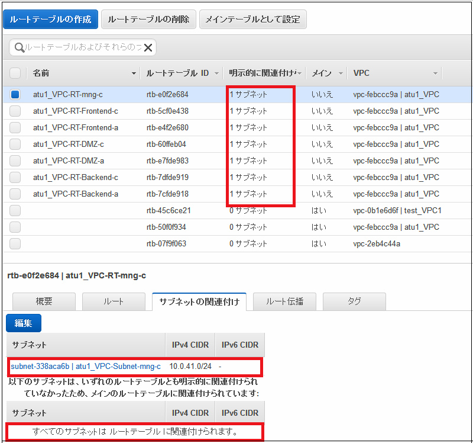Check the atu1_VPC-RT-DMZ-a row checkbox

(15, 160)
